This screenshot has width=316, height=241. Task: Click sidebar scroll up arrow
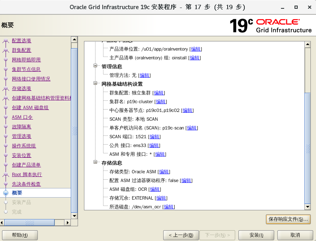[74, 39]
